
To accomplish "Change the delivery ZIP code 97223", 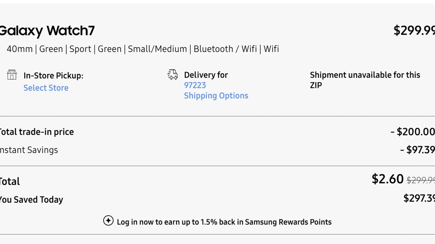I will (x=195, y=85).
